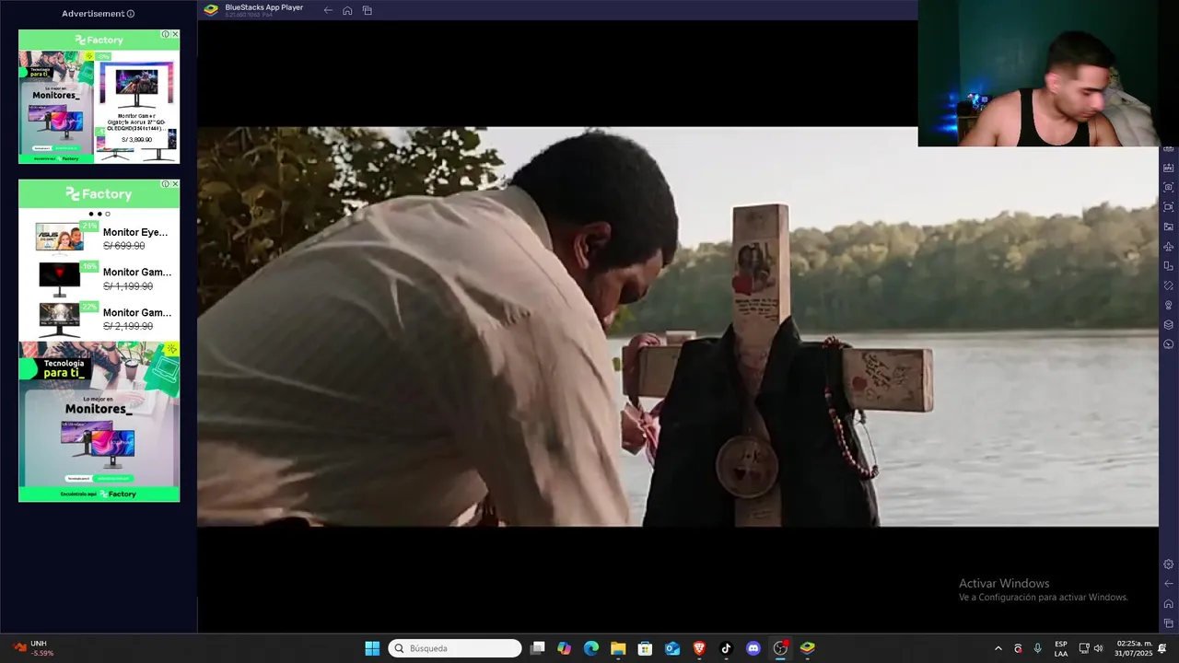
Task: Start screen recording from sidebar
Action: coord(1168,207)
